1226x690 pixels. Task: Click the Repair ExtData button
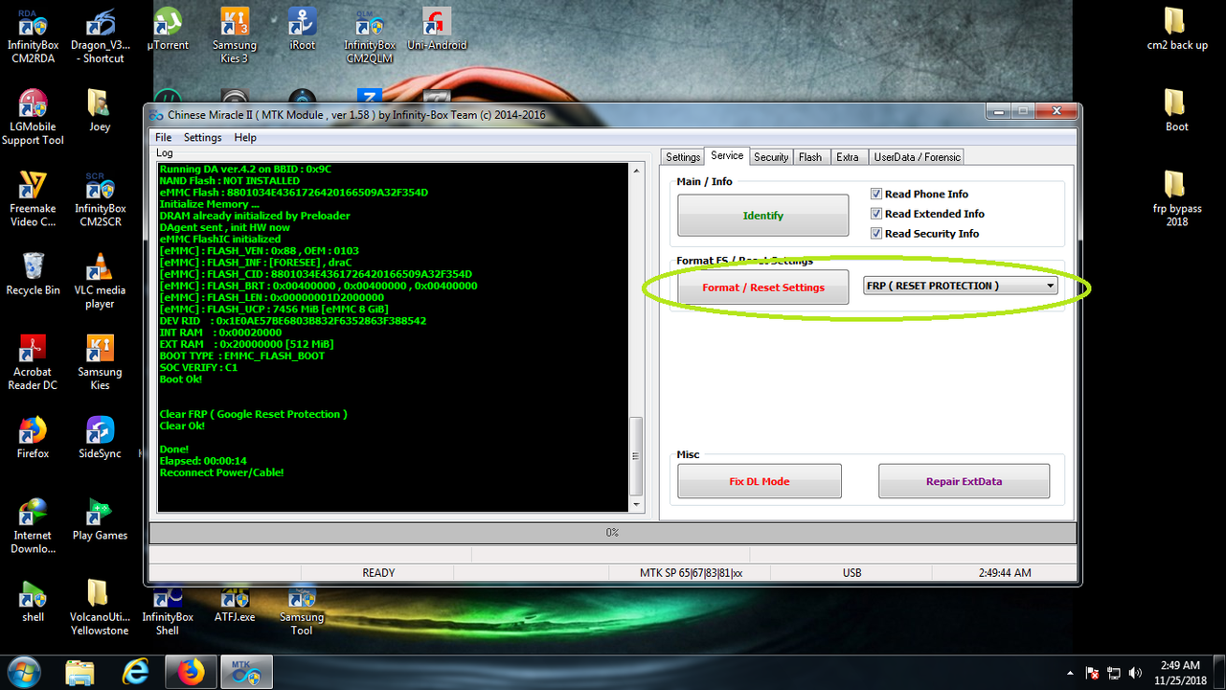964,481
